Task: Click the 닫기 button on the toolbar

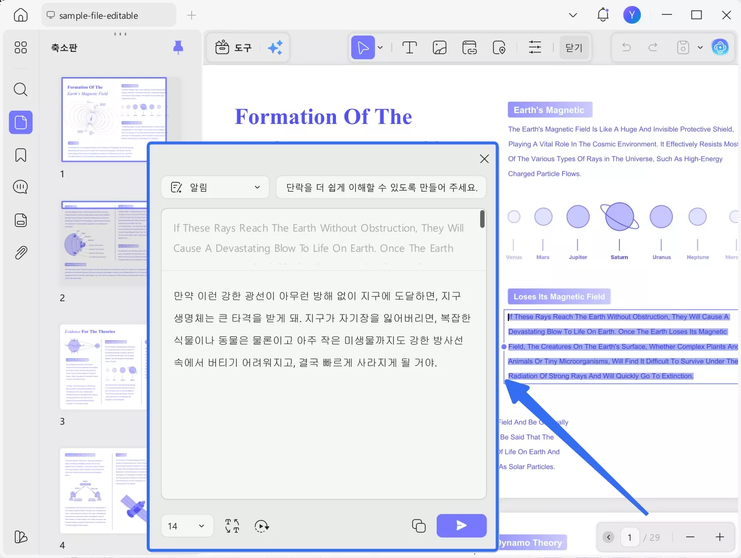Action: (574, 47)
